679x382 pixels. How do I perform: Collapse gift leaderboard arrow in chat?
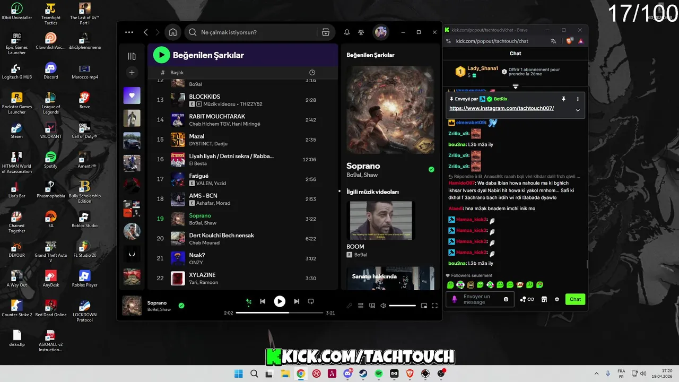point(515,86)
